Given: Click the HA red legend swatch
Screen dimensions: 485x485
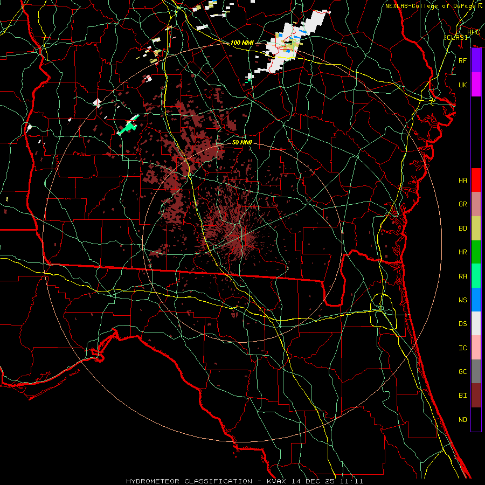Looking at the screenshot, I should pyautogui.click(x=476, y=180).
